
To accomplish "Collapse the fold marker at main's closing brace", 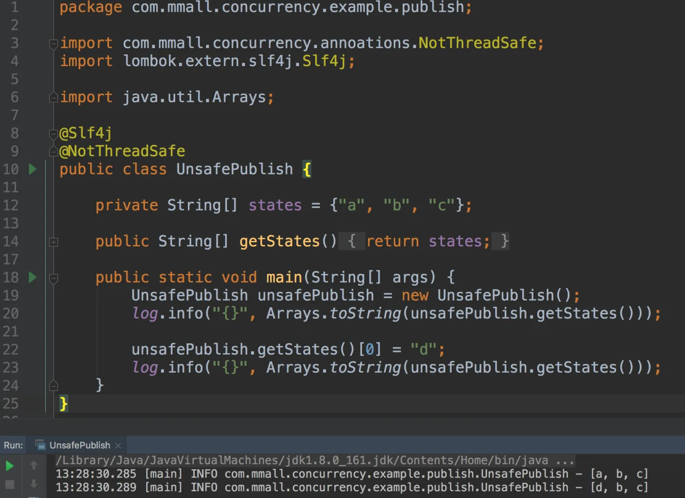I will [54, 386].
